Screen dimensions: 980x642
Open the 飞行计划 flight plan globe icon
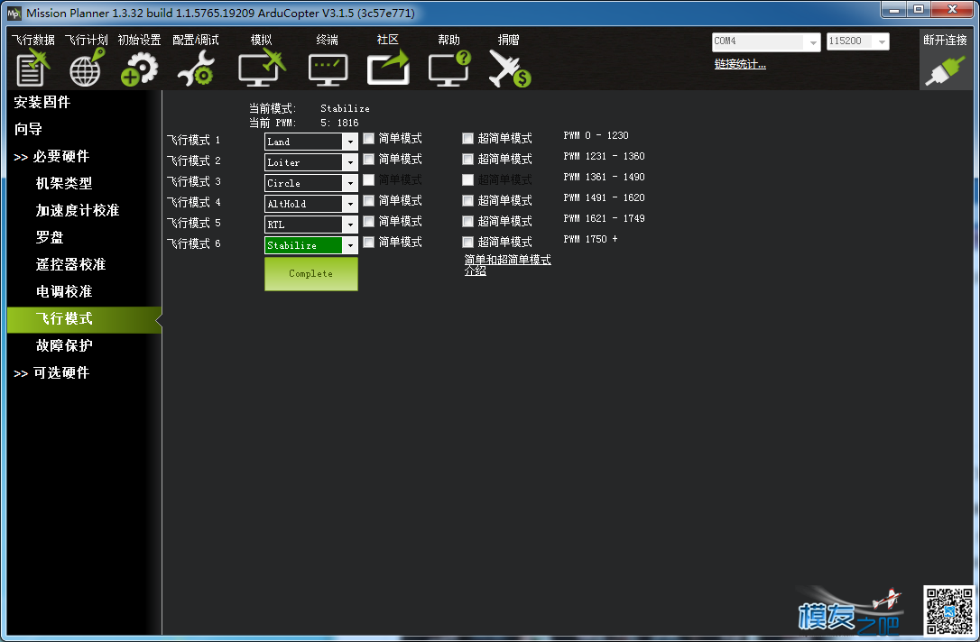point(87,68)
